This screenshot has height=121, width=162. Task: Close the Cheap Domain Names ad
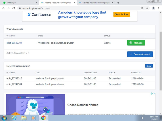[154, 94]
